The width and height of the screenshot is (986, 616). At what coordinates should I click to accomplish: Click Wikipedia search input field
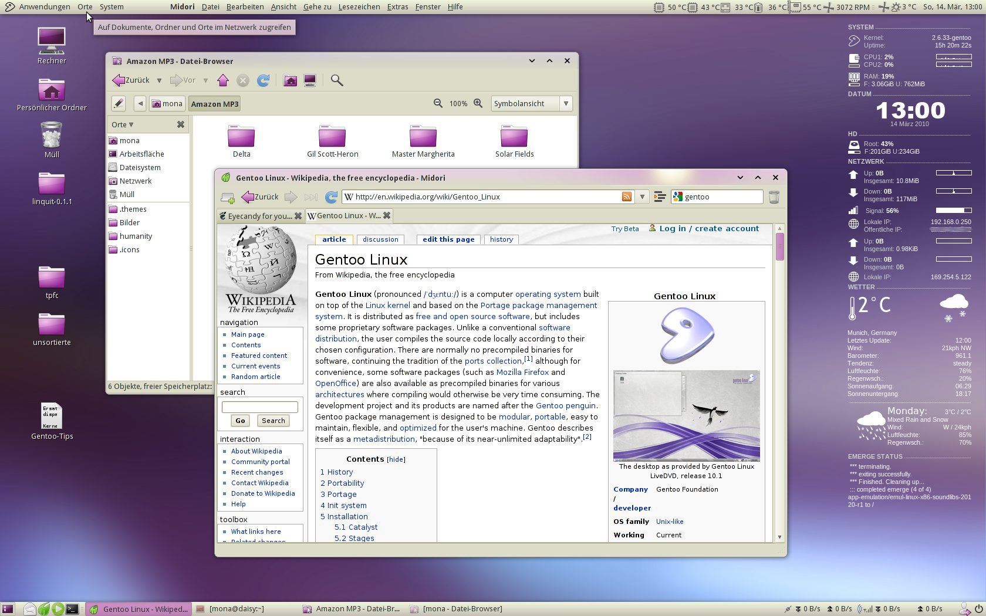coord(259,407)
